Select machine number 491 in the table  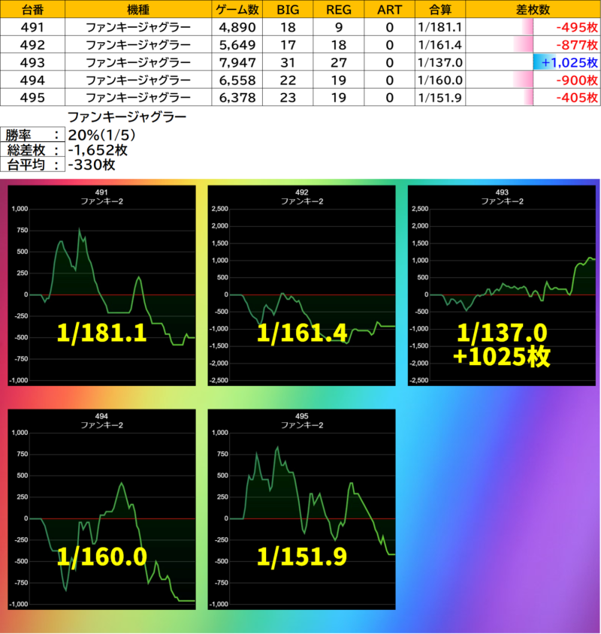(32, 27)
